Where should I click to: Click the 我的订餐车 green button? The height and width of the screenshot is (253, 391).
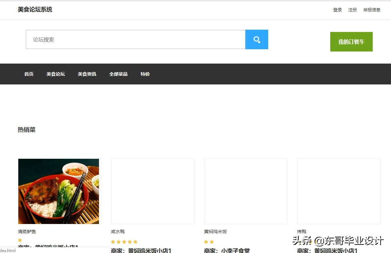[x=351, y=41]
